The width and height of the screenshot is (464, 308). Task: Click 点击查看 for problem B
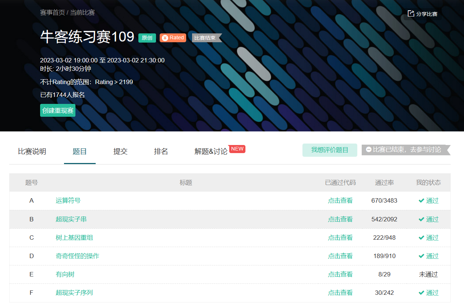click(x=340, y=219)
